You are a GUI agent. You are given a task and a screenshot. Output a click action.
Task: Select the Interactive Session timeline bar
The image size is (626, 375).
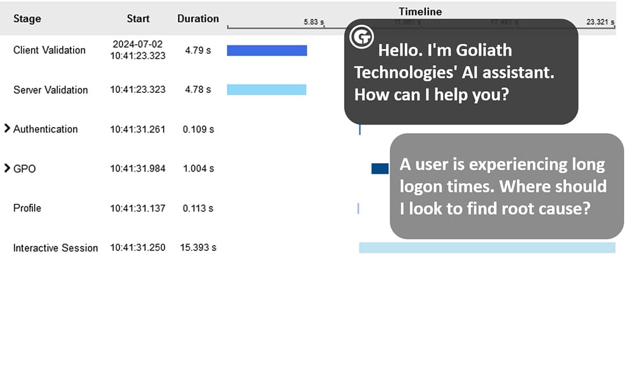[487, 248]
